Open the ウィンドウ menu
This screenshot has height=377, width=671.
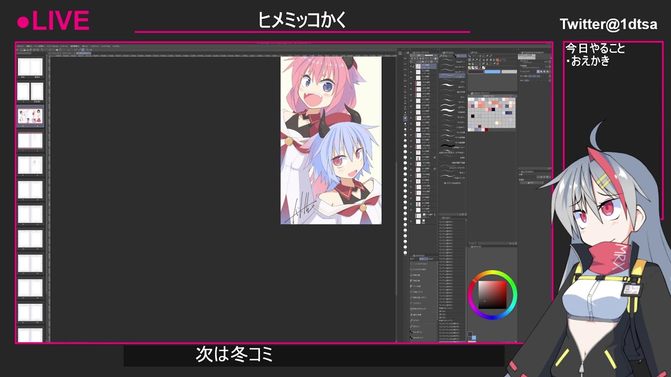(104, 46)
